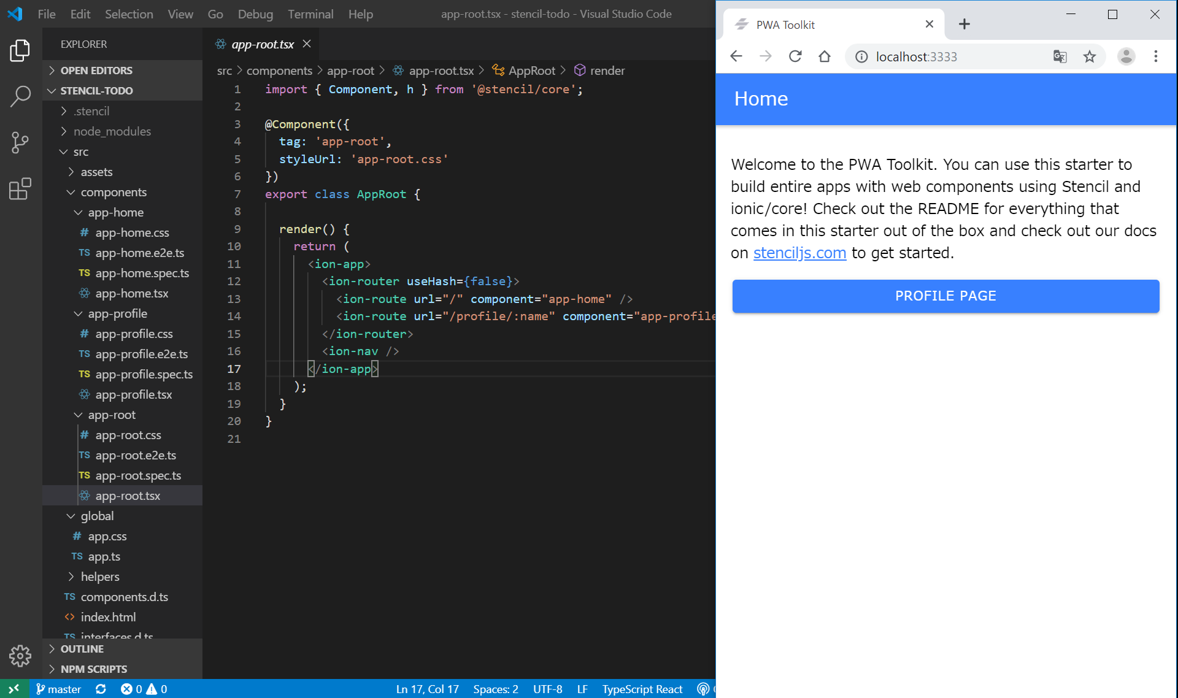
Task: Open the Terminal menu
Action: click(310, 13)
